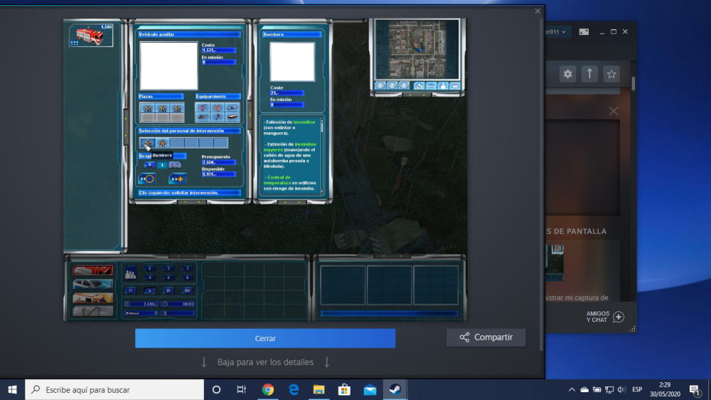Click the plus button under Despliegue
The width and height of the screenshot is (711, 400).
pyautogui.click(x=149, y=165)
